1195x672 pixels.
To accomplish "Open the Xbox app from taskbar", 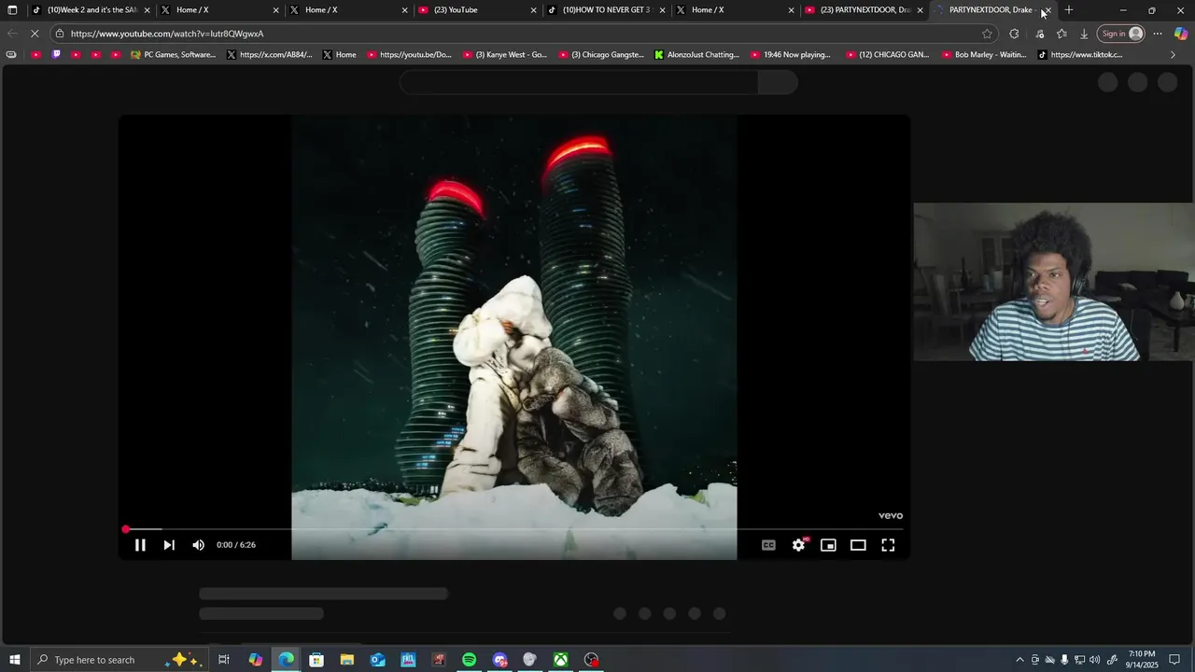I will pos(560,660).
